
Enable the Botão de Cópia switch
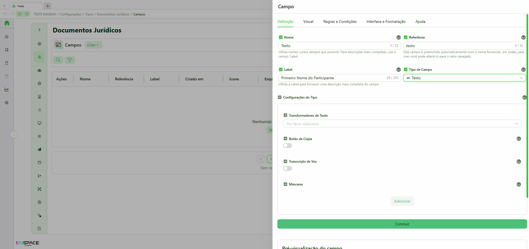pos(288,146)
